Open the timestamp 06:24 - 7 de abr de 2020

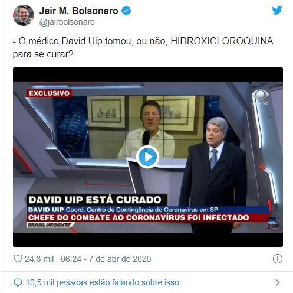pos(106,259)
